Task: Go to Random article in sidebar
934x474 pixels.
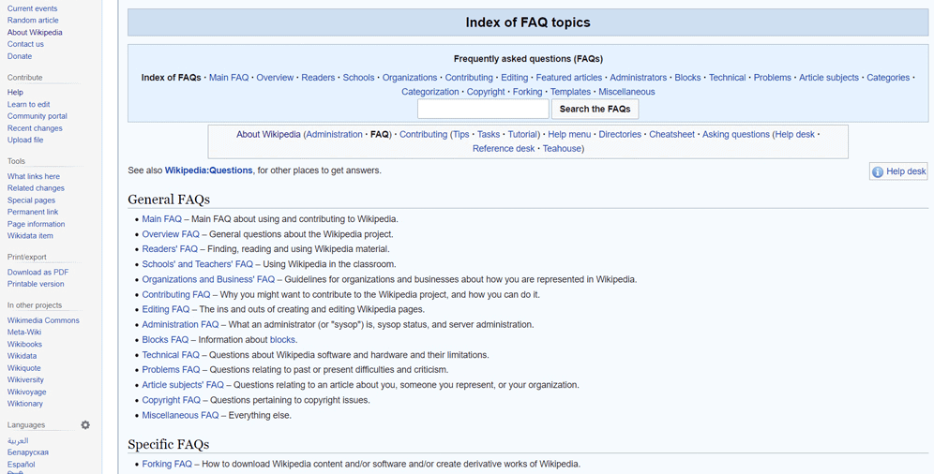Action: [33, 21]
